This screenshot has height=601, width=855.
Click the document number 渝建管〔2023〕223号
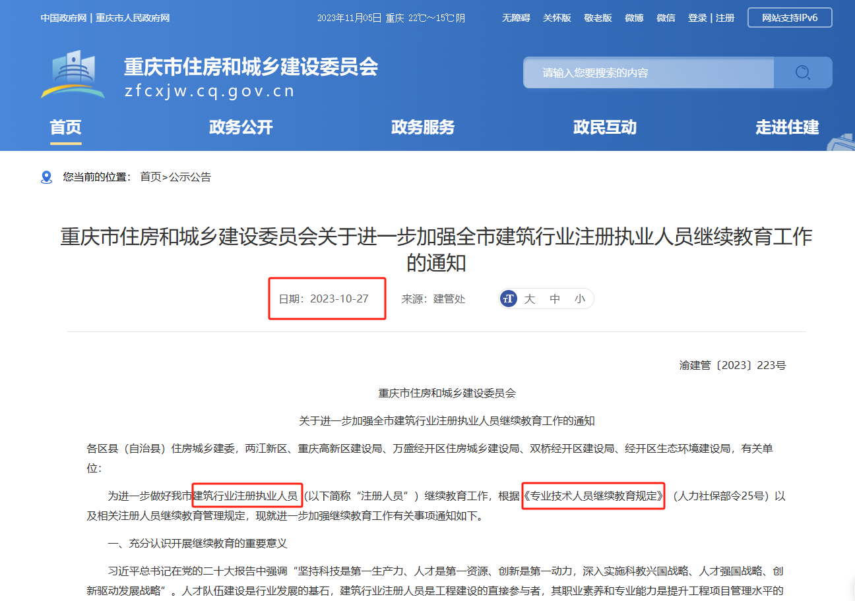click(732, 365)
